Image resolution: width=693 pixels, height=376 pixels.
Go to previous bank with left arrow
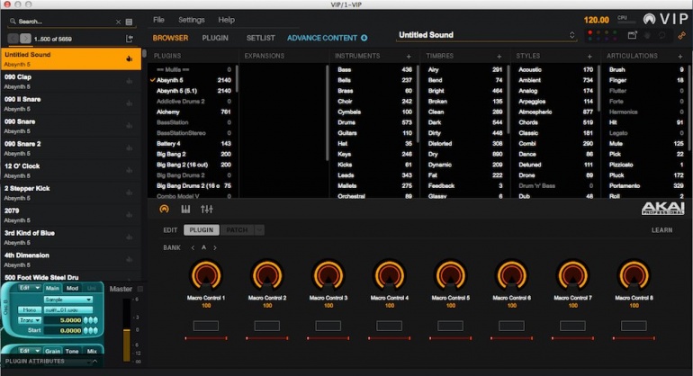tap(193, 248)
